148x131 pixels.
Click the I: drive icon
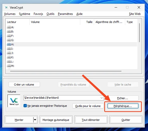9,49
